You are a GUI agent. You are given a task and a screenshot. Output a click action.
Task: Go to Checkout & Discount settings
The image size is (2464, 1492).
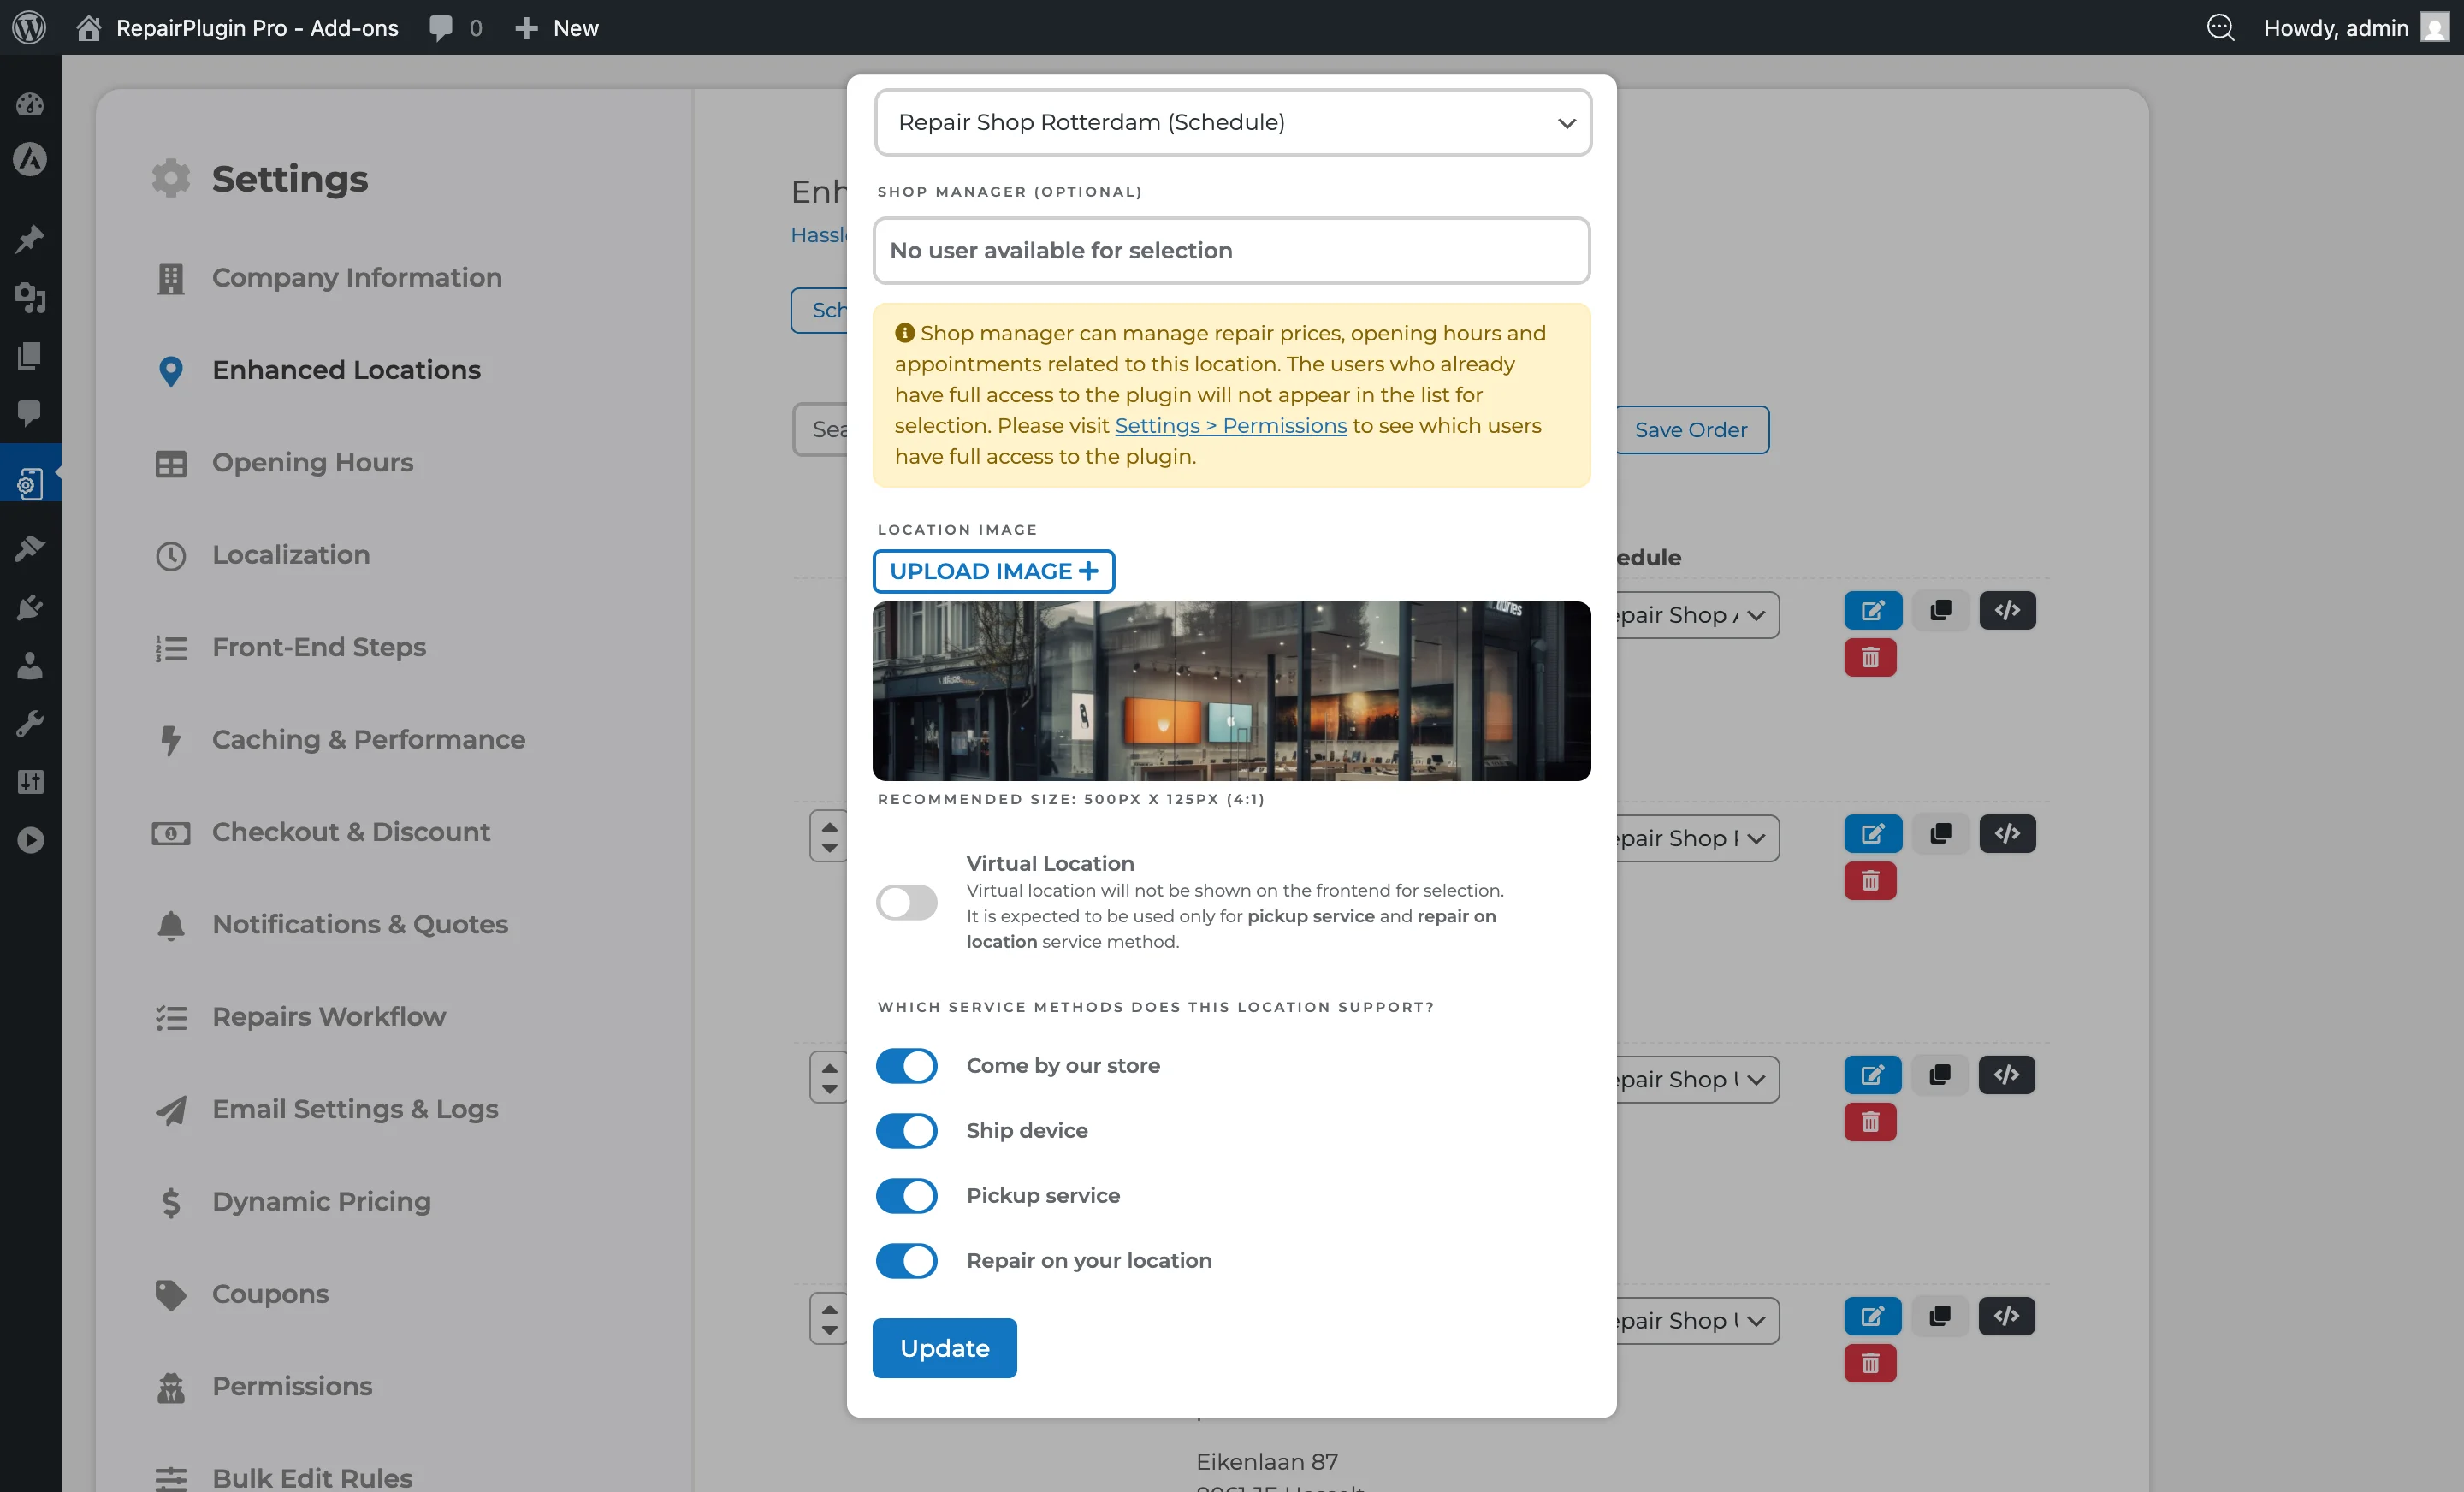click(350, 832)
